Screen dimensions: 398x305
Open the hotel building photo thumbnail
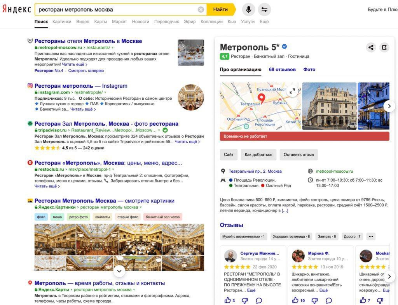329,106
